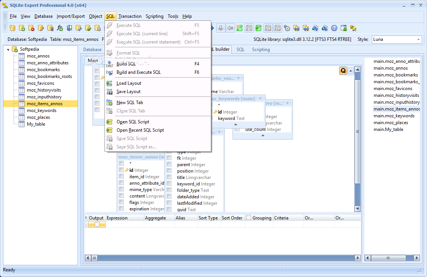Click the database icon with blue refresh arrows
427x277 pixels.
pyautogui.click(x=79, y=28)
